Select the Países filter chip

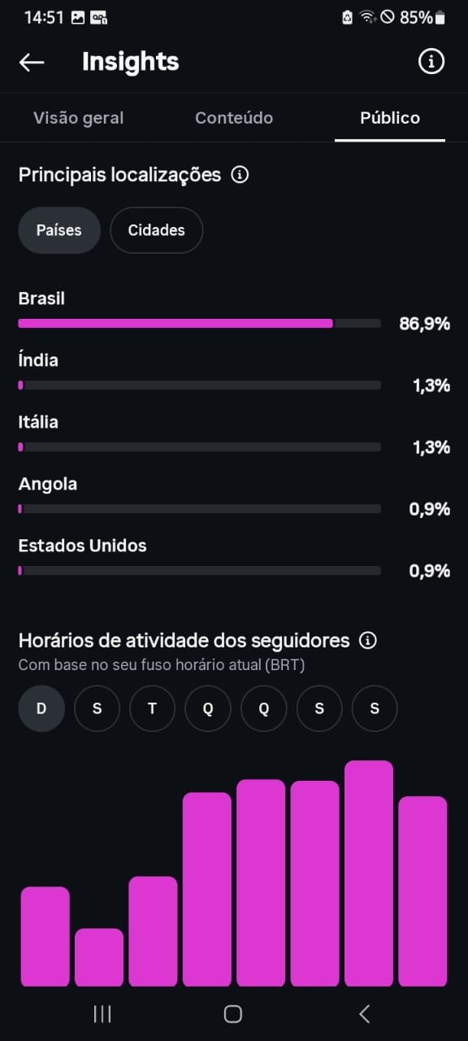coord(59,230)
